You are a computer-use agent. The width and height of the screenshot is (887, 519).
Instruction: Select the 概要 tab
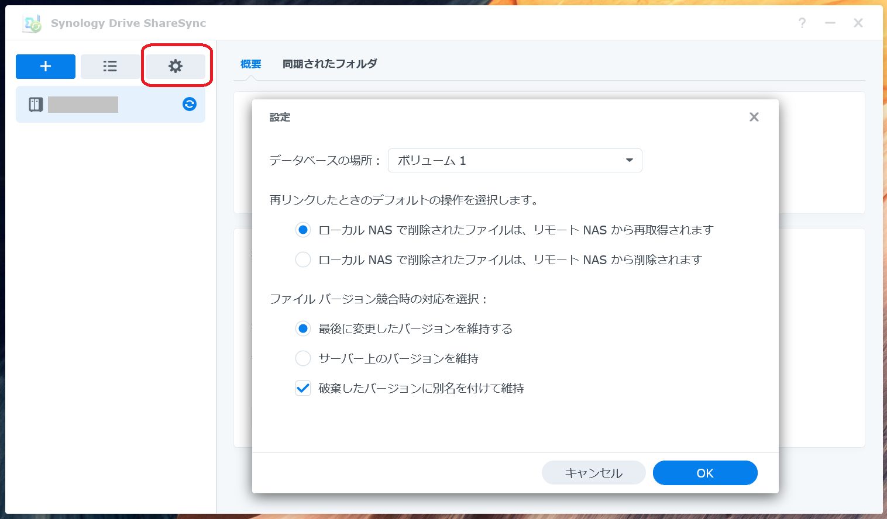[x=250, y=64]
